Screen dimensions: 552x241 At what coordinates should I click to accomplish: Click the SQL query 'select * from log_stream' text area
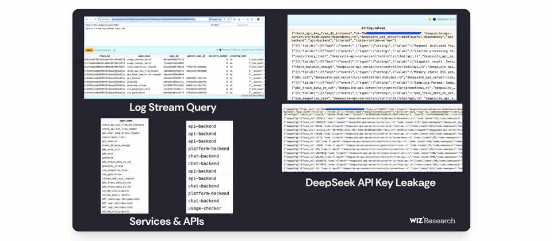pos(175,36)
